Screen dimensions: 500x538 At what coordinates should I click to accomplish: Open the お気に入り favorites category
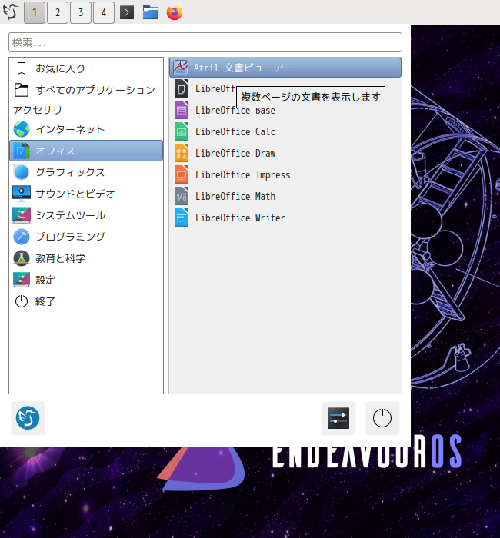pos(86,68)
